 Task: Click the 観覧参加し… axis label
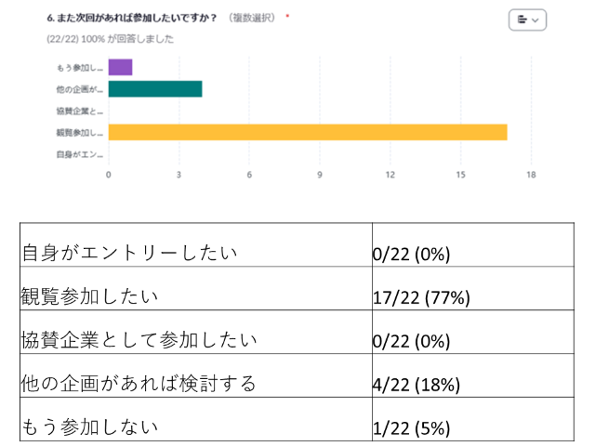(x=79, y=133)
